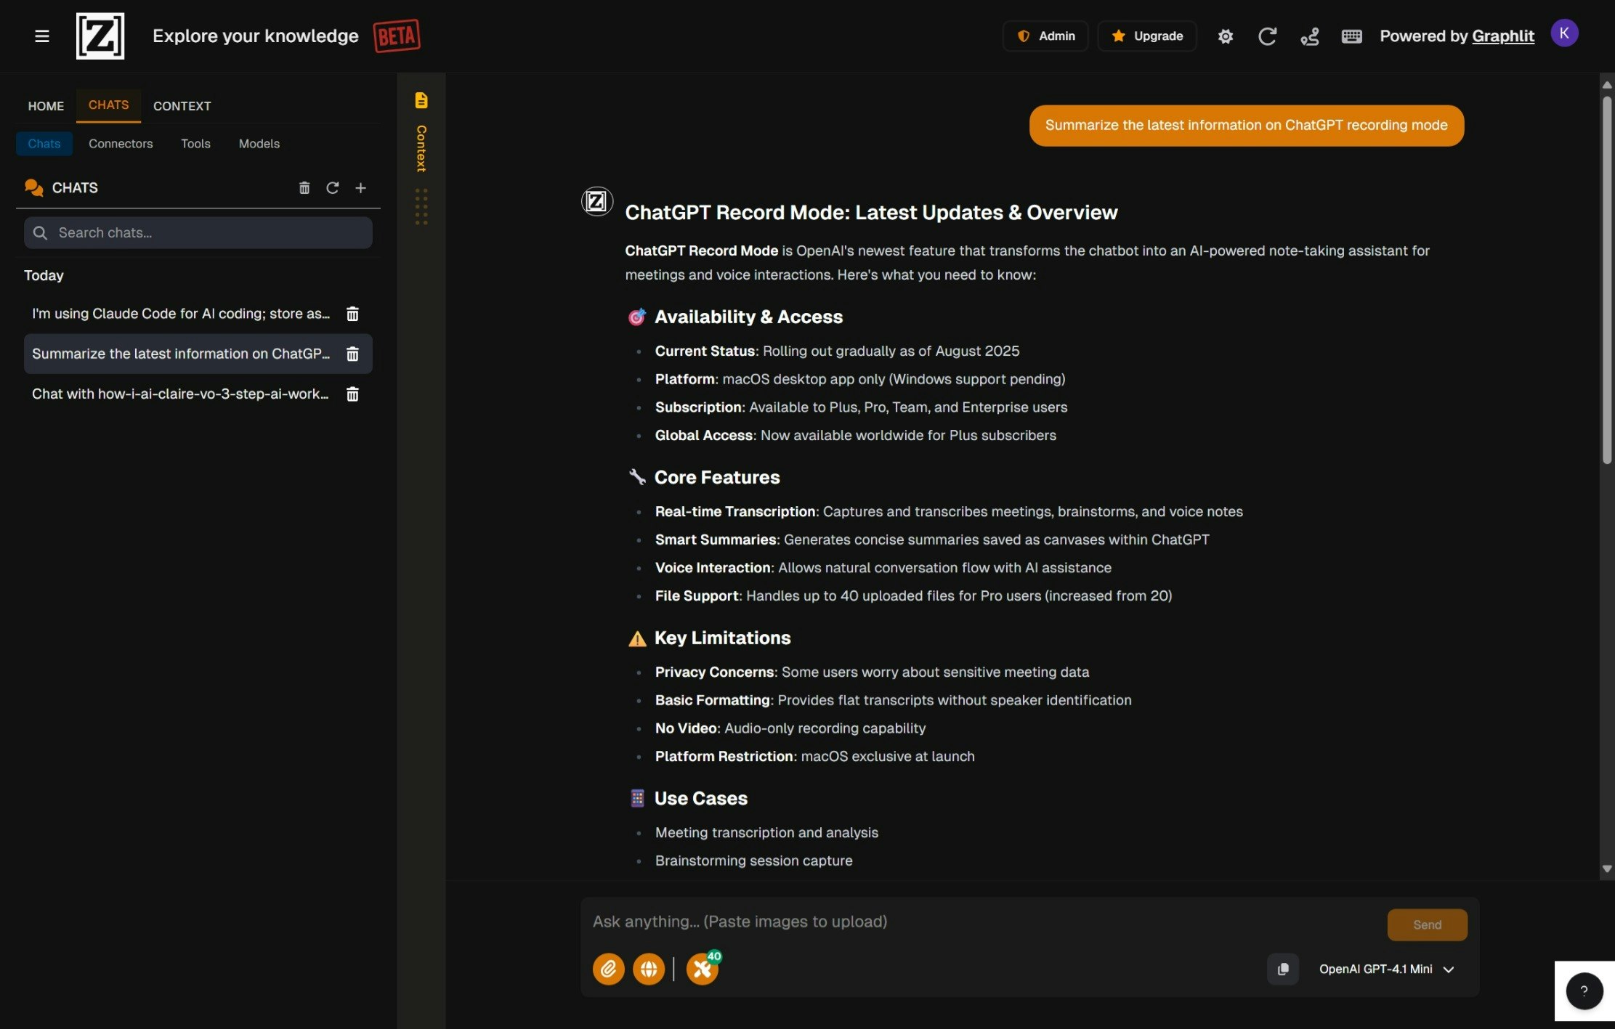Open the OpenAI GPT-4.1 Mini model dropdown
Image resolution: width=1615 pixels, height=1029 pixels.
pos(1386,969)
